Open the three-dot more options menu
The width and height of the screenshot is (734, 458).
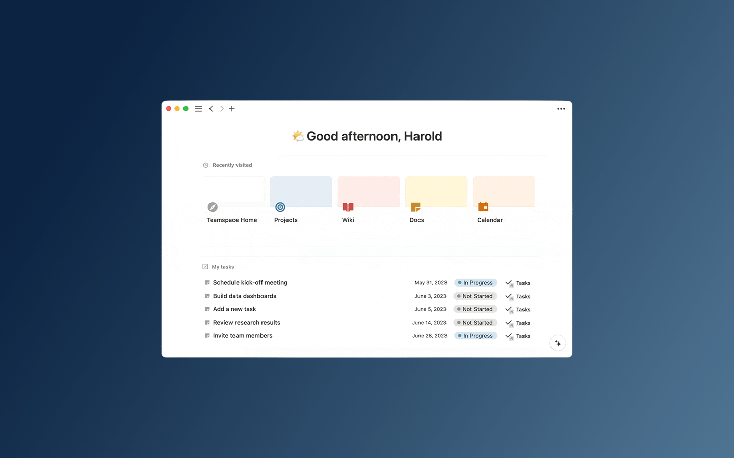pyautogui.click(x=561, y=109)
